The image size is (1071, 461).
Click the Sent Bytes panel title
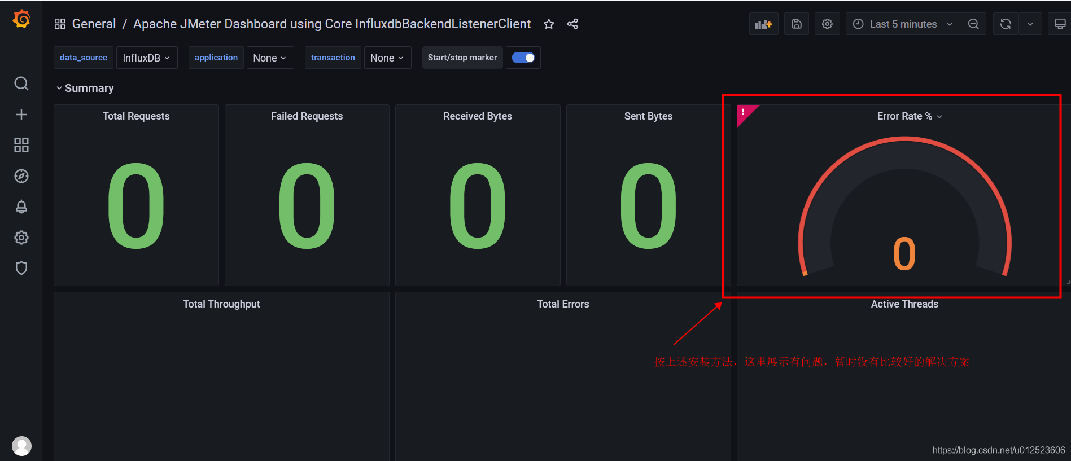point(648,116)
